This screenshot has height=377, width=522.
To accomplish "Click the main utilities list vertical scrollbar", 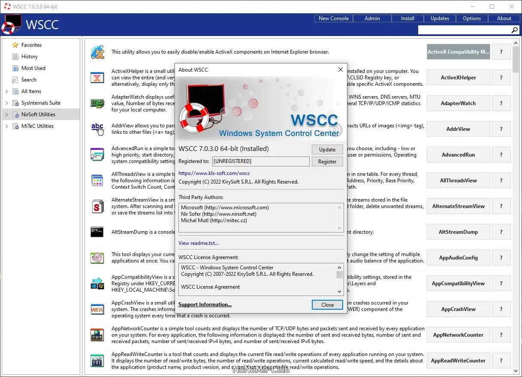I will pyautogui.click(x=516, y=206).
